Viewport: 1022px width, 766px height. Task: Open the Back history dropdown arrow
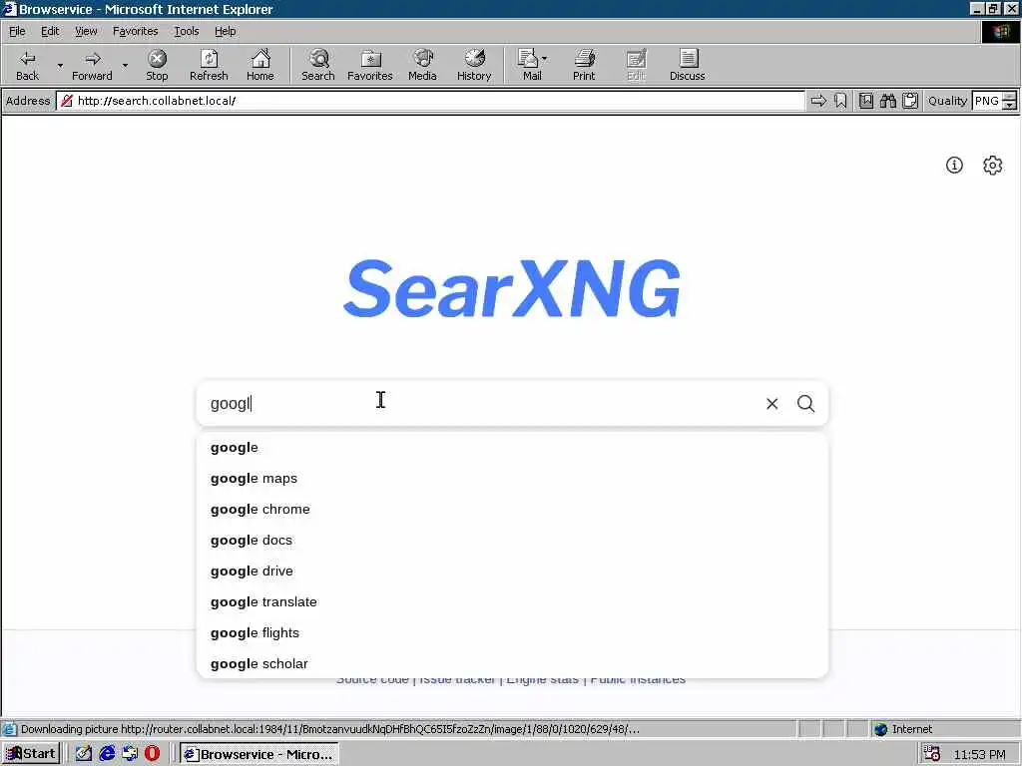point(60,65)
